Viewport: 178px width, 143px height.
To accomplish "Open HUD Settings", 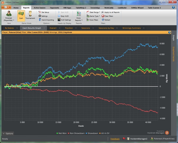I will (64, 20).
